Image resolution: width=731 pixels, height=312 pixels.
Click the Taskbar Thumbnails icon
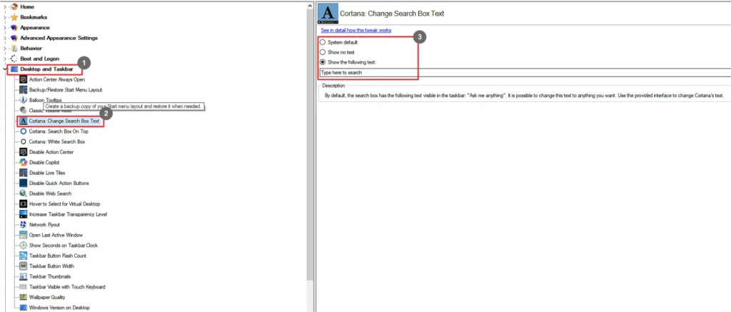(24, 276)
